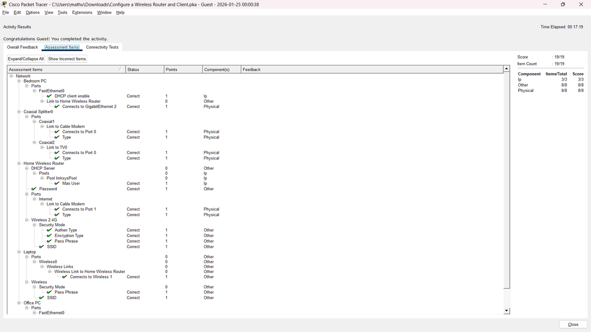Viewport: 591px width, 332px height.
Task: Collapse the Pool linksysPool node
Action: tap(42, 178)
